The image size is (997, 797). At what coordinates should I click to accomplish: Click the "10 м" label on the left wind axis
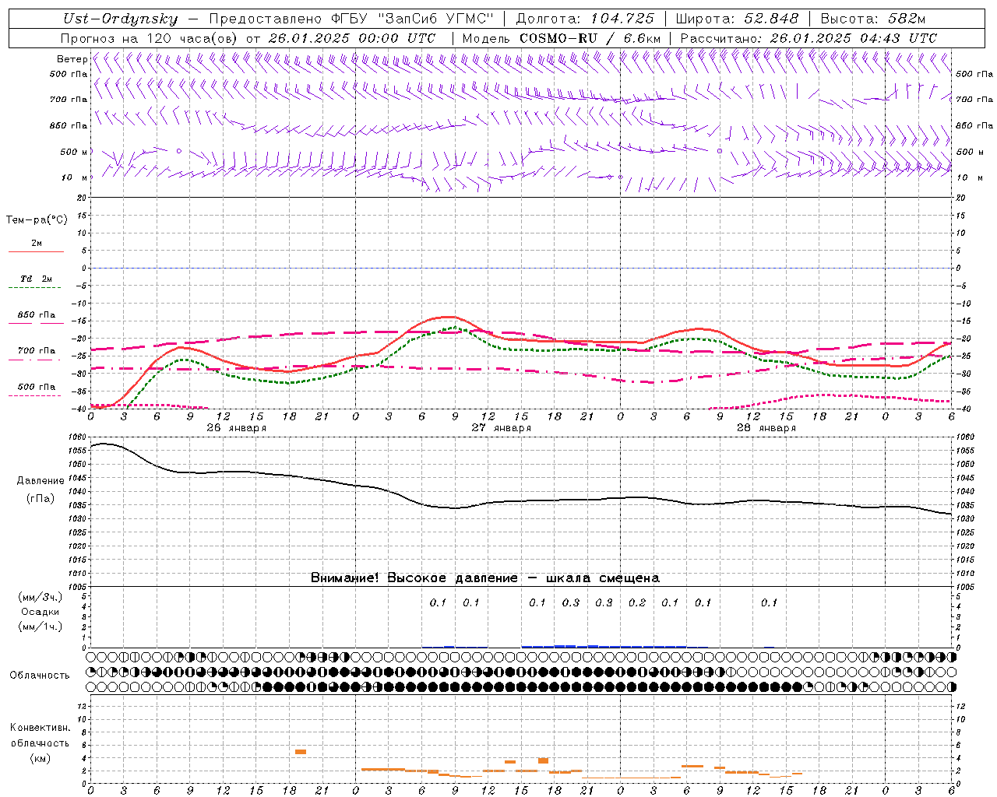point(74,177)
